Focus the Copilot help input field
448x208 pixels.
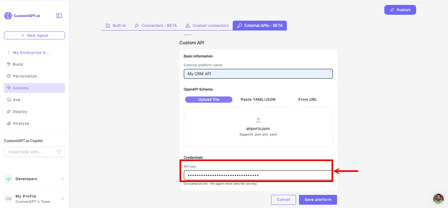click(x=34, y=152)
